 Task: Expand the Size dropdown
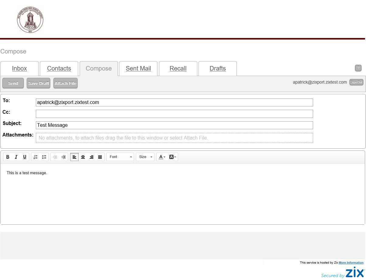145,157
